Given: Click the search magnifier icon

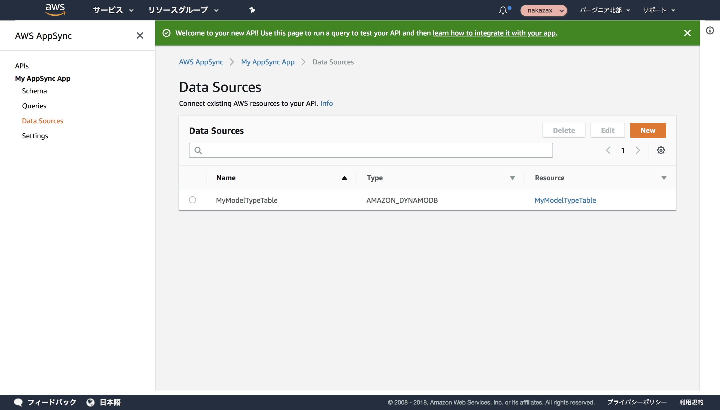Looking at the screenshot, I should 198,150.
